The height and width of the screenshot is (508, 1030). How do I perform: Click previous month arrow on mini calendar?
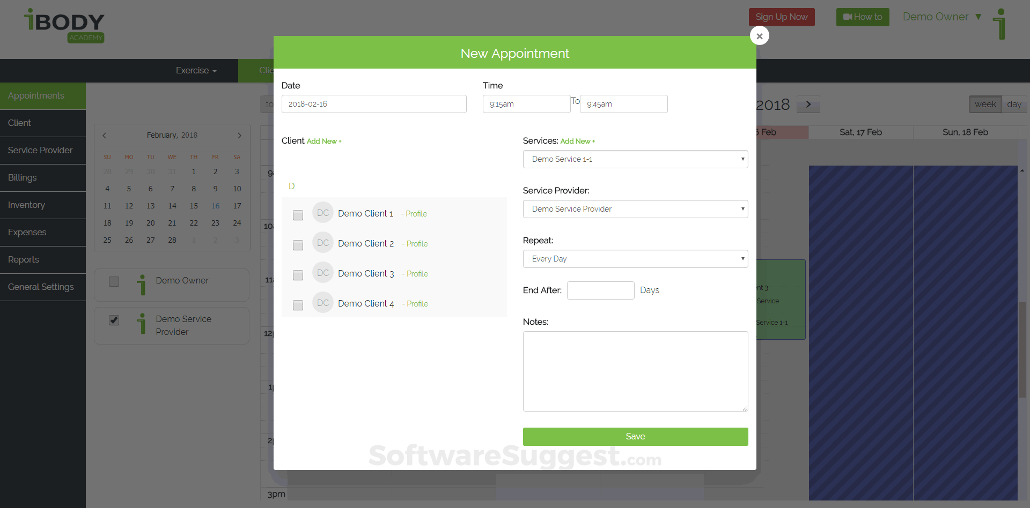click(x=104, y=135)
